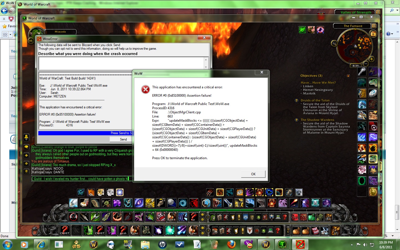Image resolution: width=400 pixels, height=250 pixels.
Task: Click the minimap tracking magnifier icon
Action: click(334, 43)
